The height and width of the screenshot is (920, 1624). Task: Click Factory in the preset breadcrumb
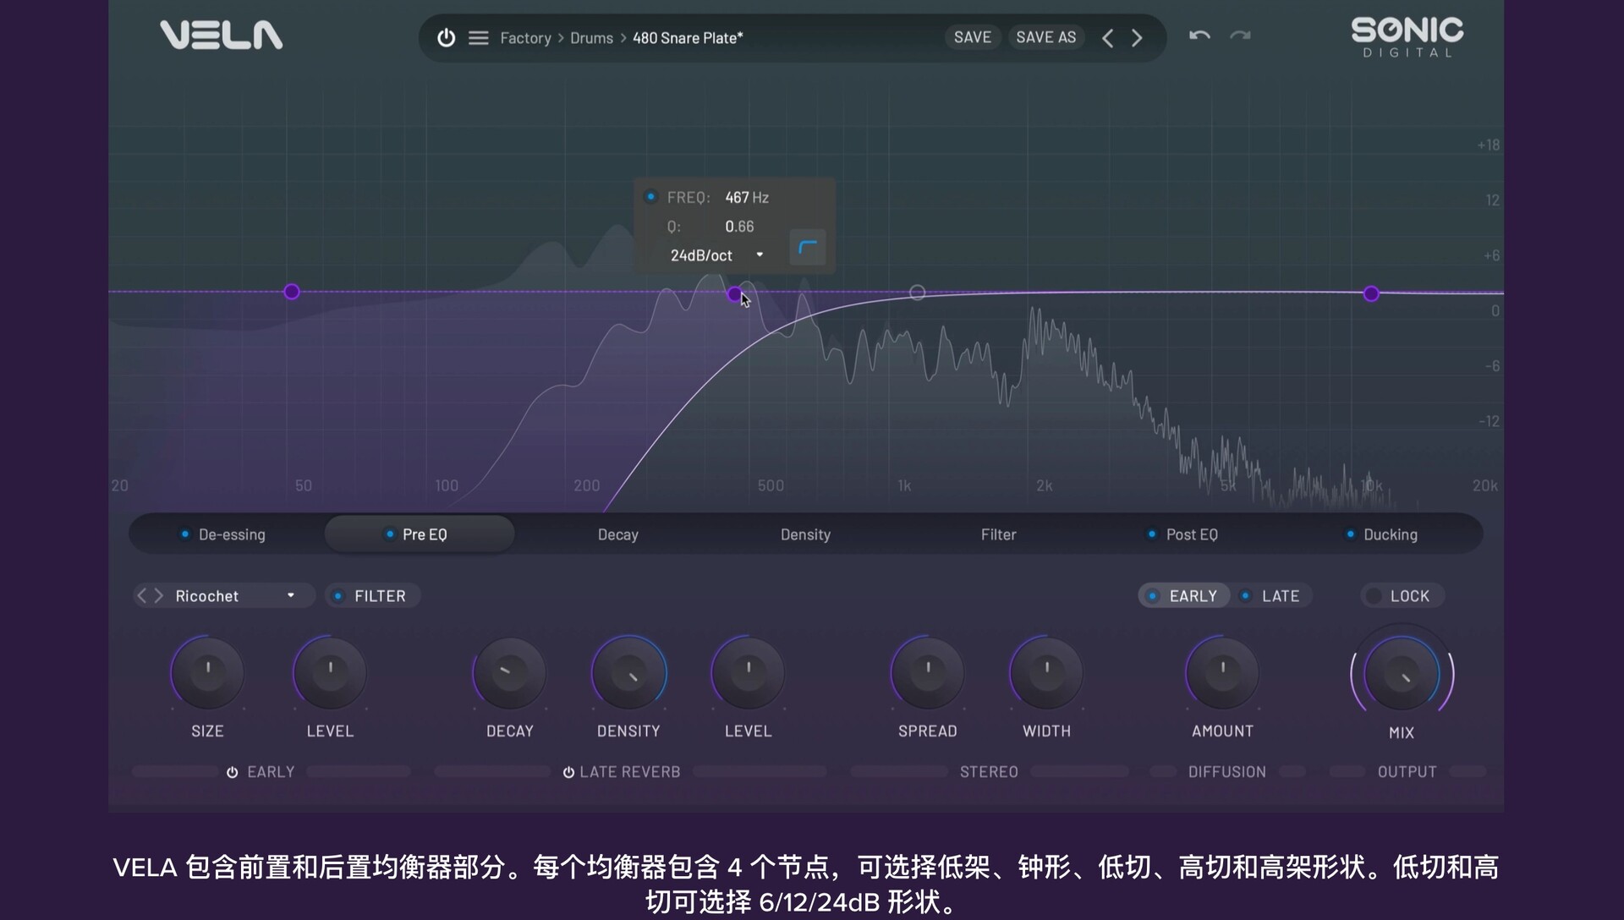pyautogui.click(x=525, y=38)
